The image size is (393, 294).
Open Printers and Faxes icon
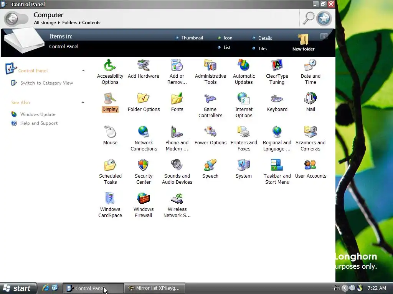coord(244,132)
